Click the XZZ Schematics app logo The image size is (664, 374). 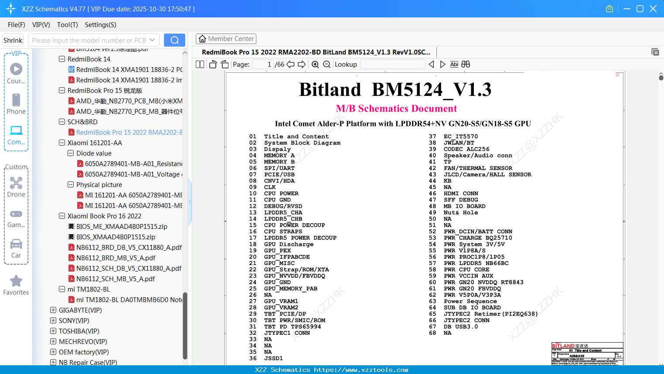[x=10, y=9]
